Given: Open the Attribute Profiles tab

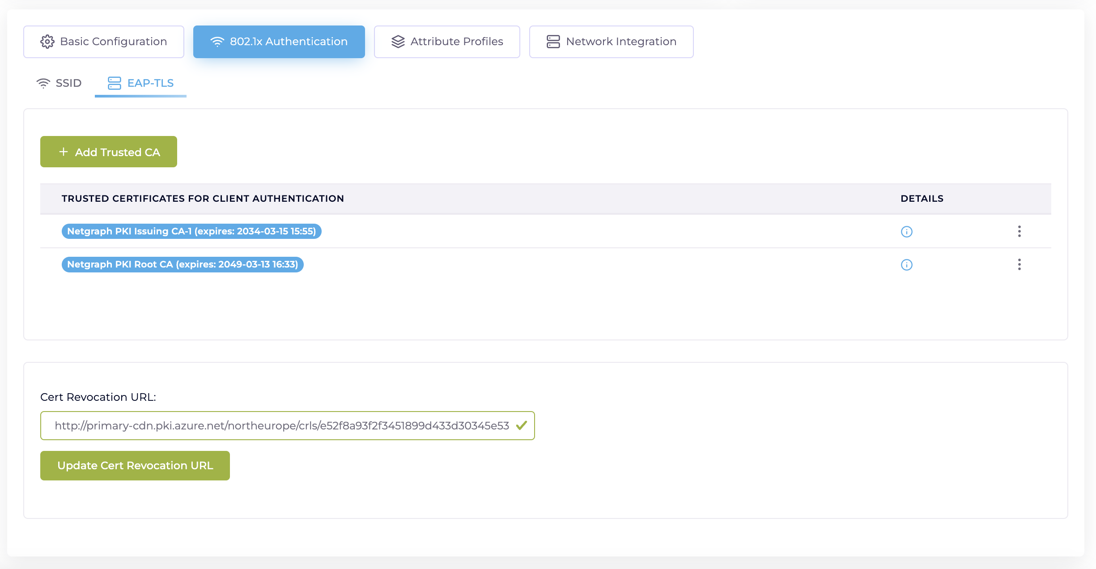Looking at the screenshot, I should tap(447, 42).
